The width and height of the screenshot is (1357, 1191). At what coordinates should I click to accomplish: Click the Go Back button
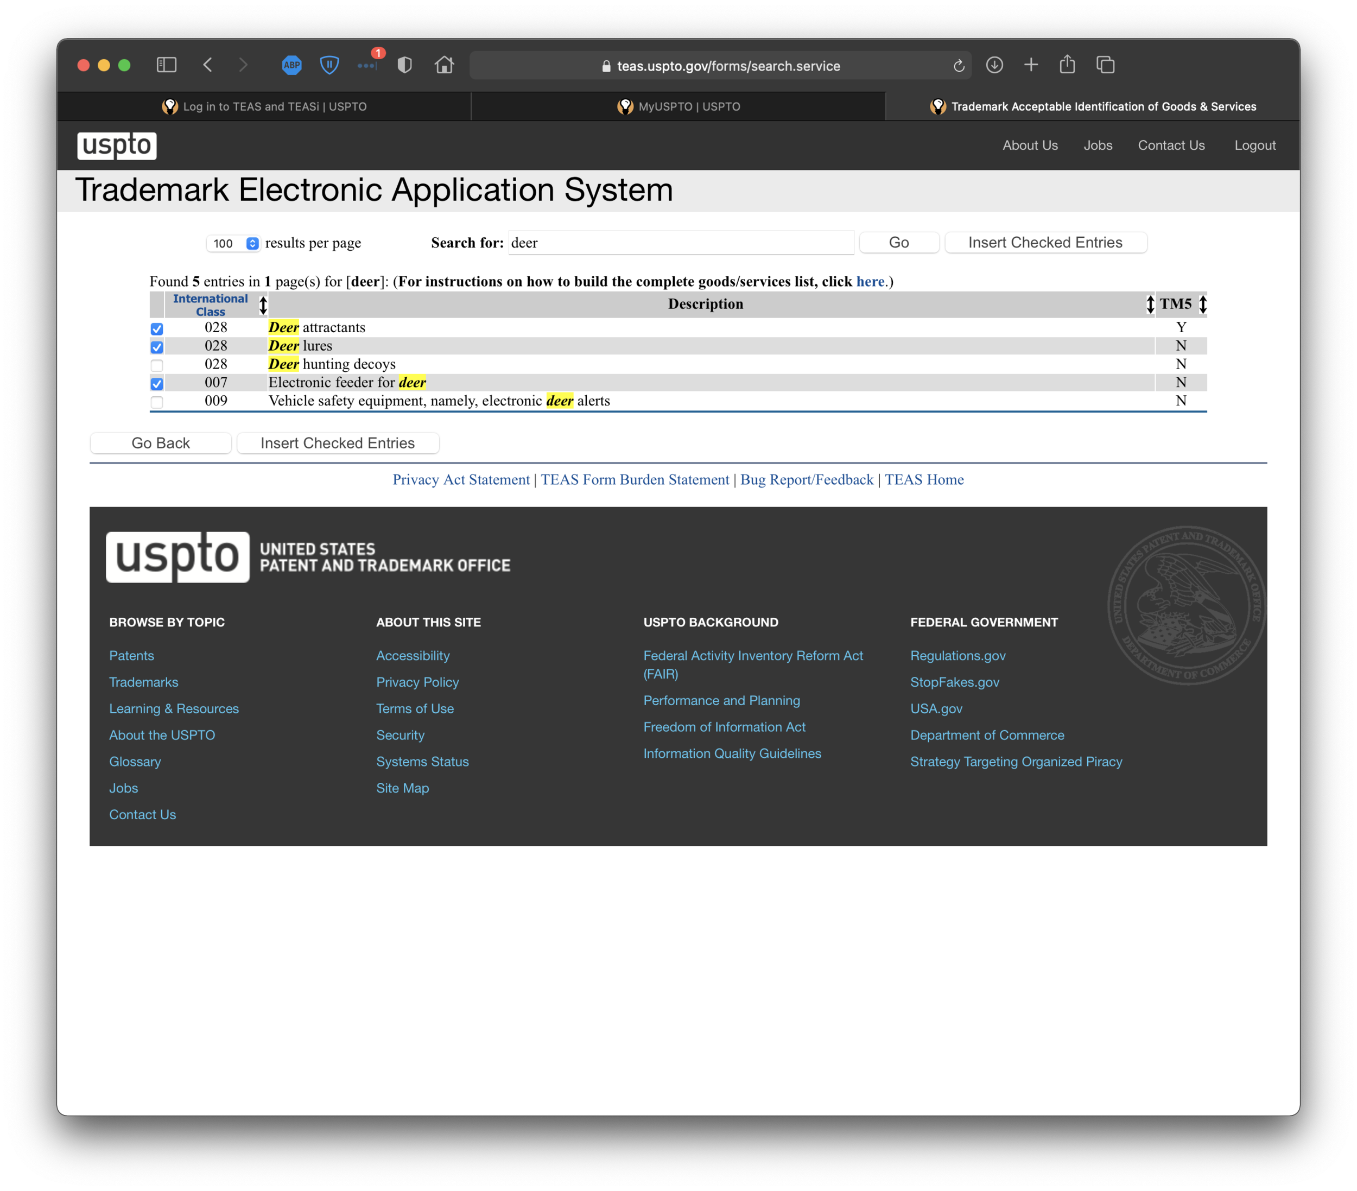coord(161,443)
